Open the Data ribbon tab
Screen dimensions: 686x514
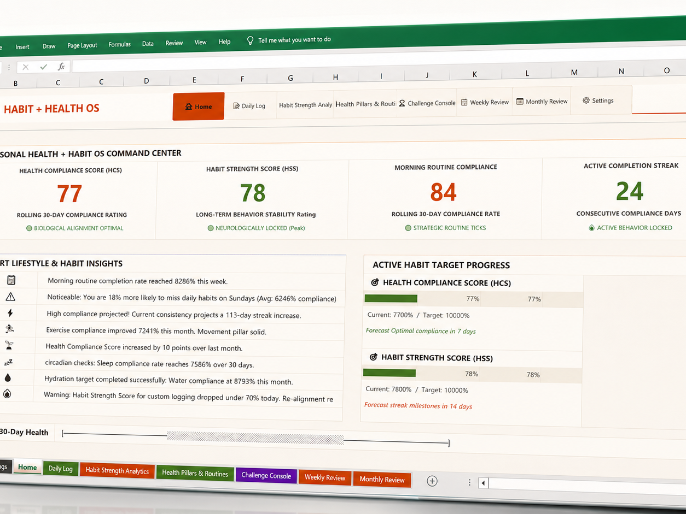[x=148, y=44]
